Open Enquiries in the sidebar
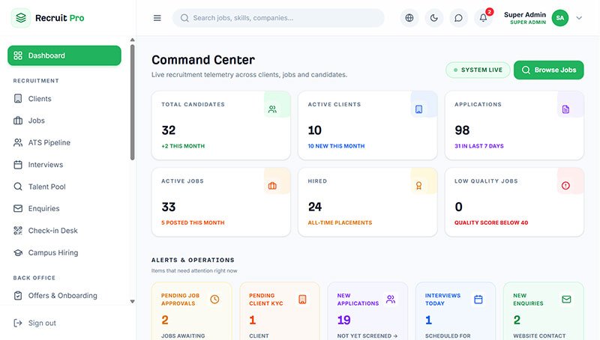 click(64, 209)
